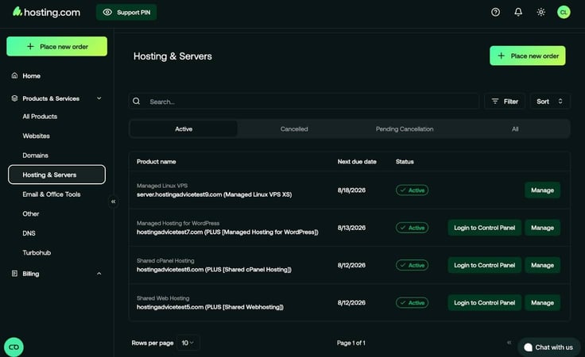Open DNS in sidebar
The width and height of the screenshot is (585, 357).
coord(29,233)
